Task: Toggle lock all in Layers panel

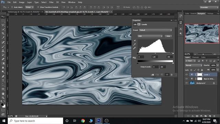Action: pos(202,70)
